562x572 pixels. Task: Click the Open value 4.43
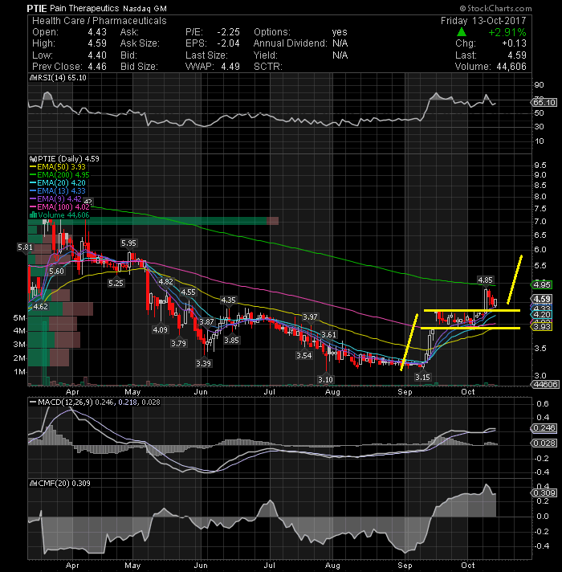point(97,32)
